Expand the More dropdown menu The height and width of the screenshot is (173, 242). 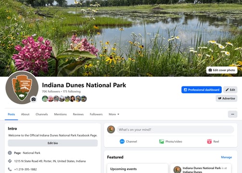point(114,114)
